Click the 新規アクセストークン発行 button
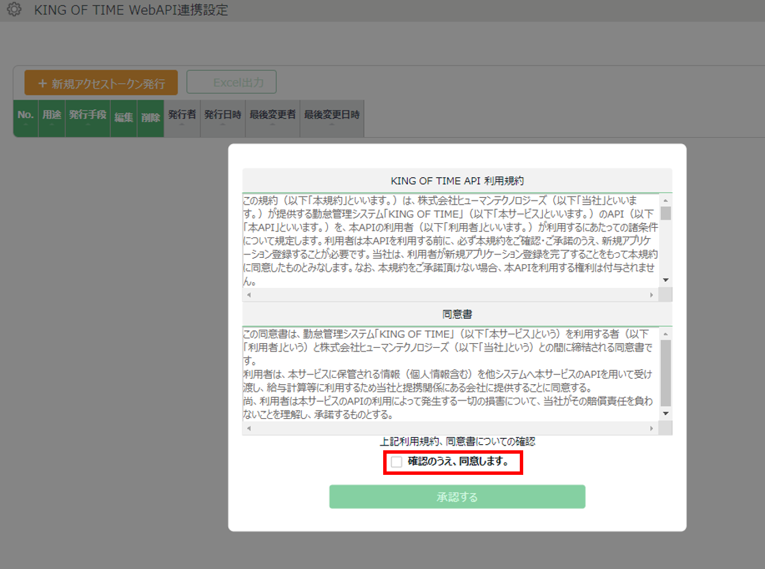765x569 pixels. point(101,83)
